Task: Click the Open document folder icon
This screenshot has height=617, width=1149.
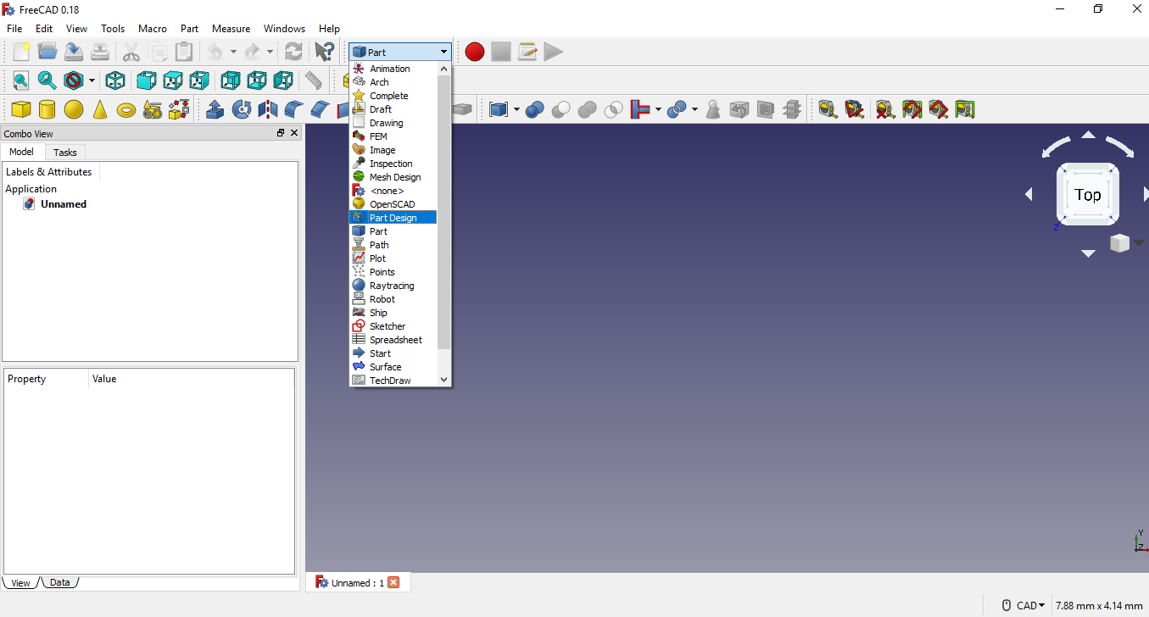Action: pos(47,52)
